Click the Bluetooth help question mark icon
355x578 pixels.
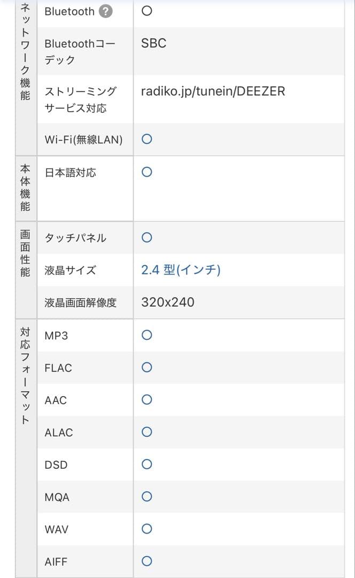point(106,11)
